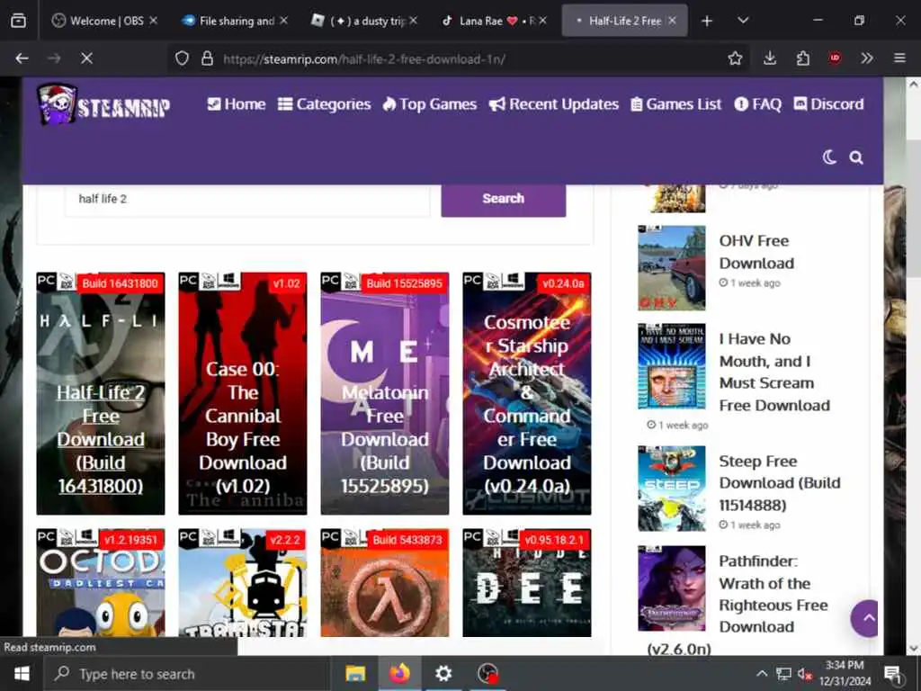
Task: Open Steep Free Download link
Action: (780, 483)
